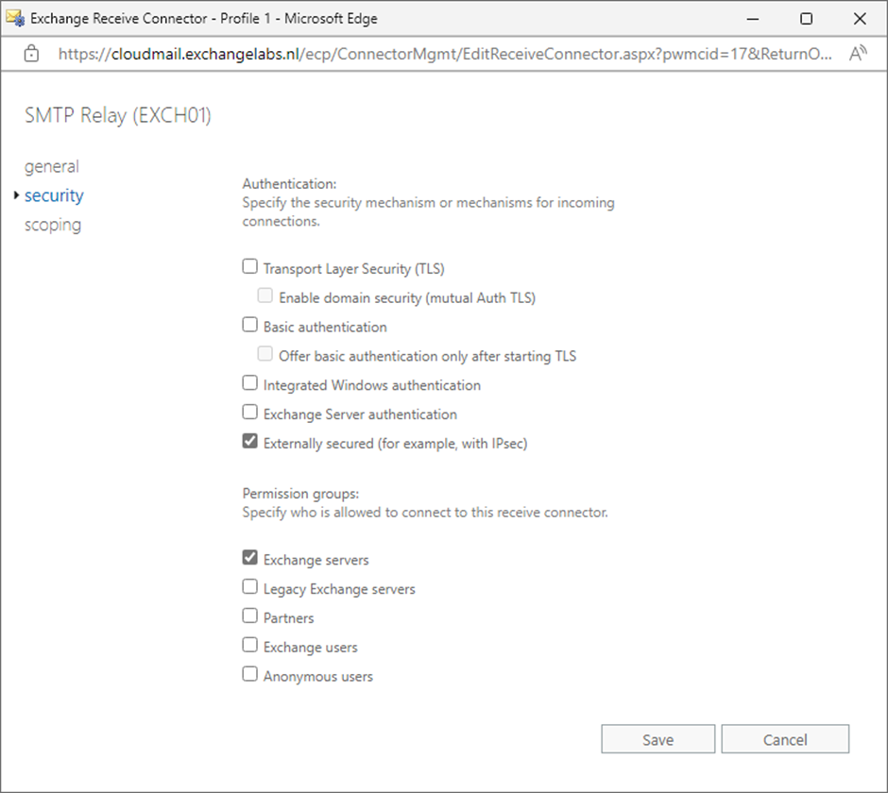Tick Enable domain security (mutual Auth TLS)
Image resolution: width=888 pixels, height=793 pixels.
point(265,295)
